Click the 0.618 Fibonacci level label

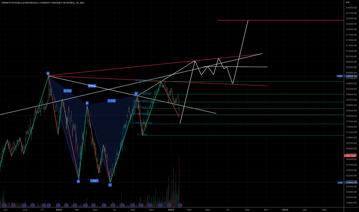(x=142, y=114)
